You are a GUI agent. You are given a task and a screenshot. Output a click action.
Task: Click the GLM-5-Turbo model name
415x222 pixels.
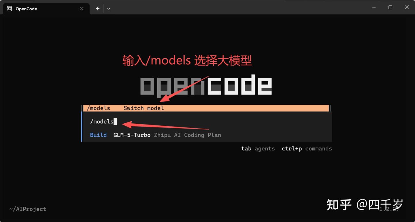[x=132, y=135]
